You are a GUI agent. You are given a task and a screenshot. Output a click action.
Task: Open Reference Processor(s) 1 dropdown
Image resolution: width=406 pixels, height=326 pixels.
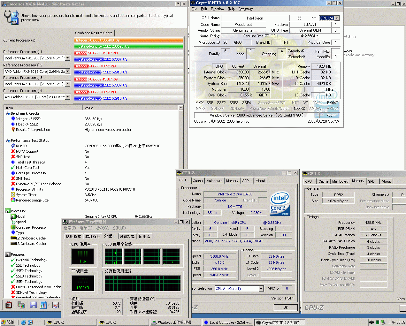[68, 58]
